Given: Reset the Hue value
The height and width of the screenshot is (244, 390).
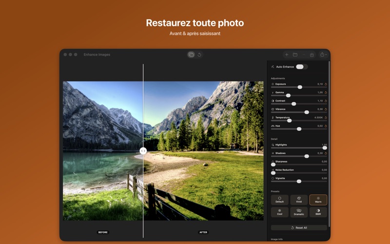Looking at the screenshot, I should tap(326, 126).
